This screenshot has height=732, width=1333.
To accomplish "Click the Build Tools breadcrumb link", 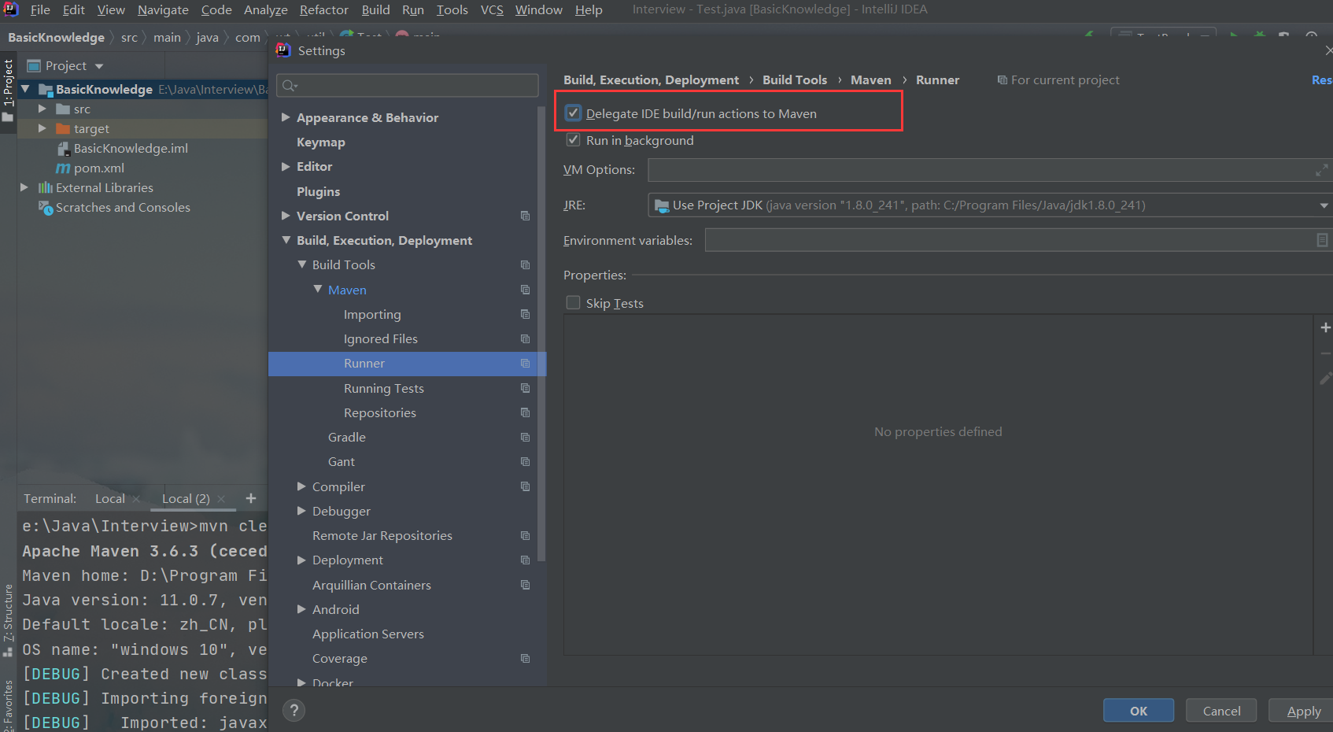I will (795, 80).
